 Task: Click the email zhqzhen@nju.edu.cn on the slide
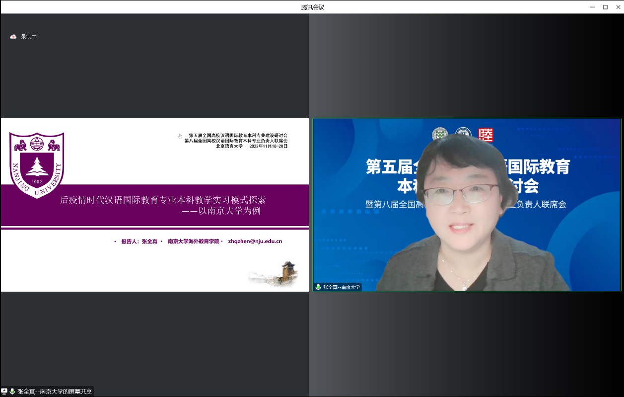(x=255, y=241)
